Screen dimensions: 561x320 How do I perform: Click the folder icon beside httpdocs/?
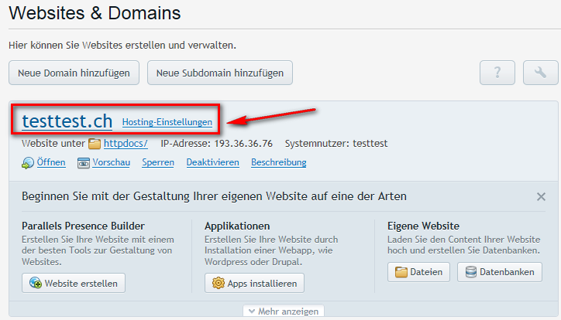coord(95,144)
